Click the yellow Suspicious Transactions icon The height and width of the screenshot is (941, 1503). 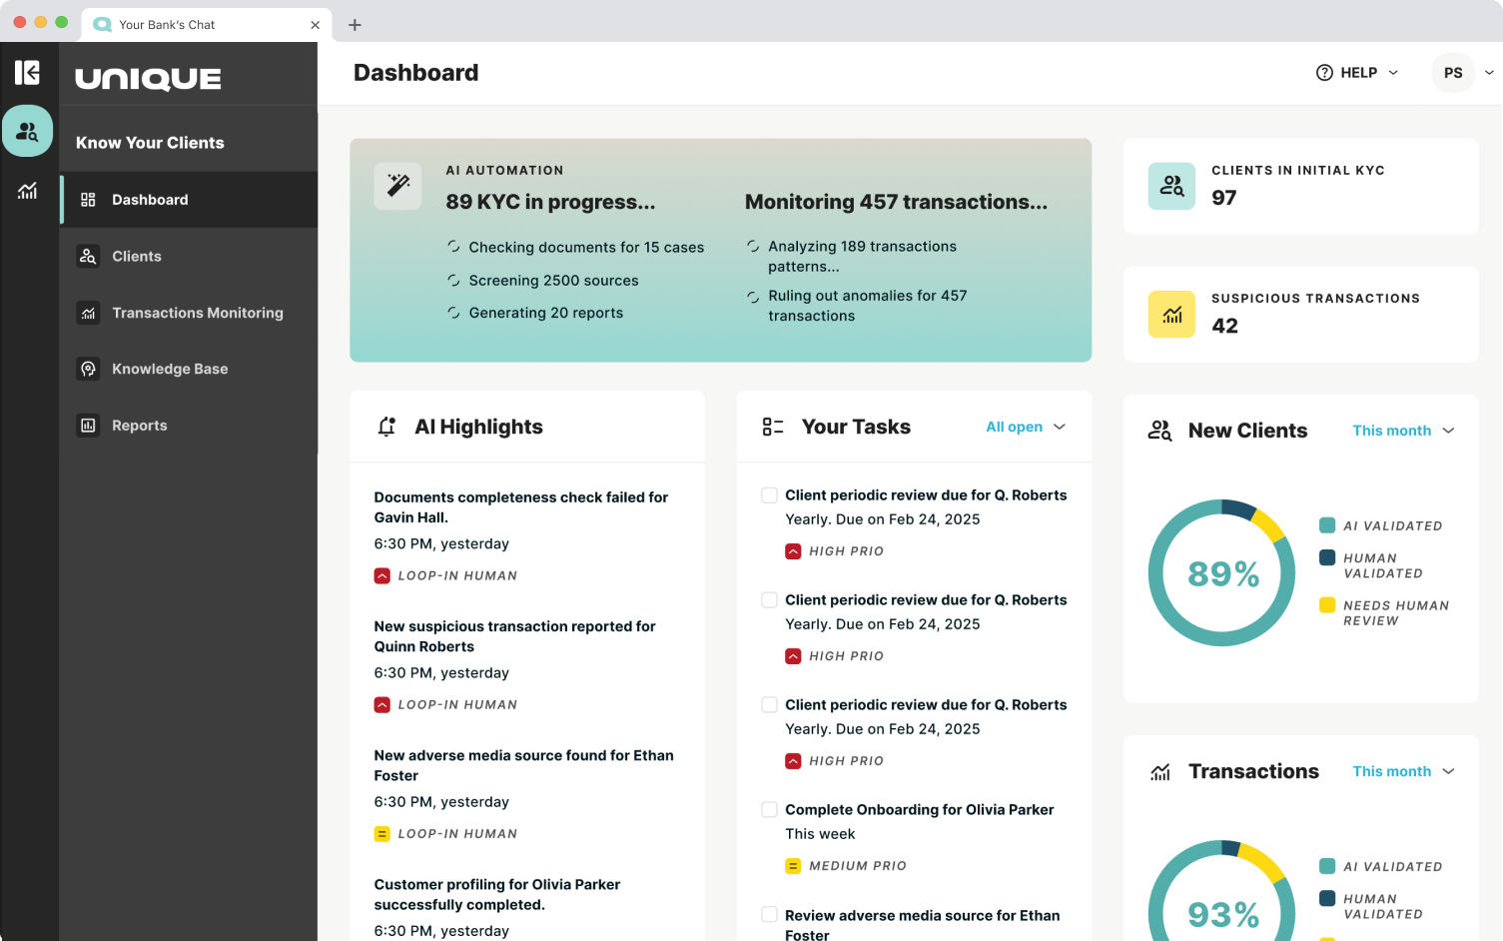point(1171,314)
